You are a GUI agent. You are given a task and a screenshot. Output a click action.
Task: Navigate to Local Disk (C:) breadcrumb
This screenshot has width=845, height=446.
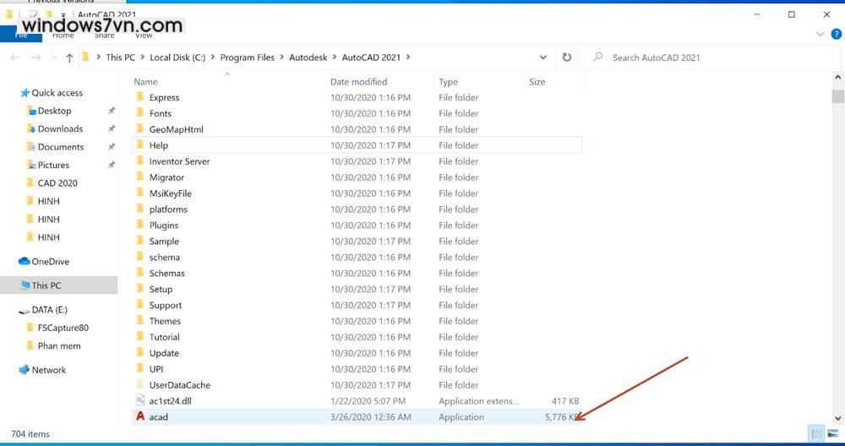pyautogui.click(x=177, y=57)
